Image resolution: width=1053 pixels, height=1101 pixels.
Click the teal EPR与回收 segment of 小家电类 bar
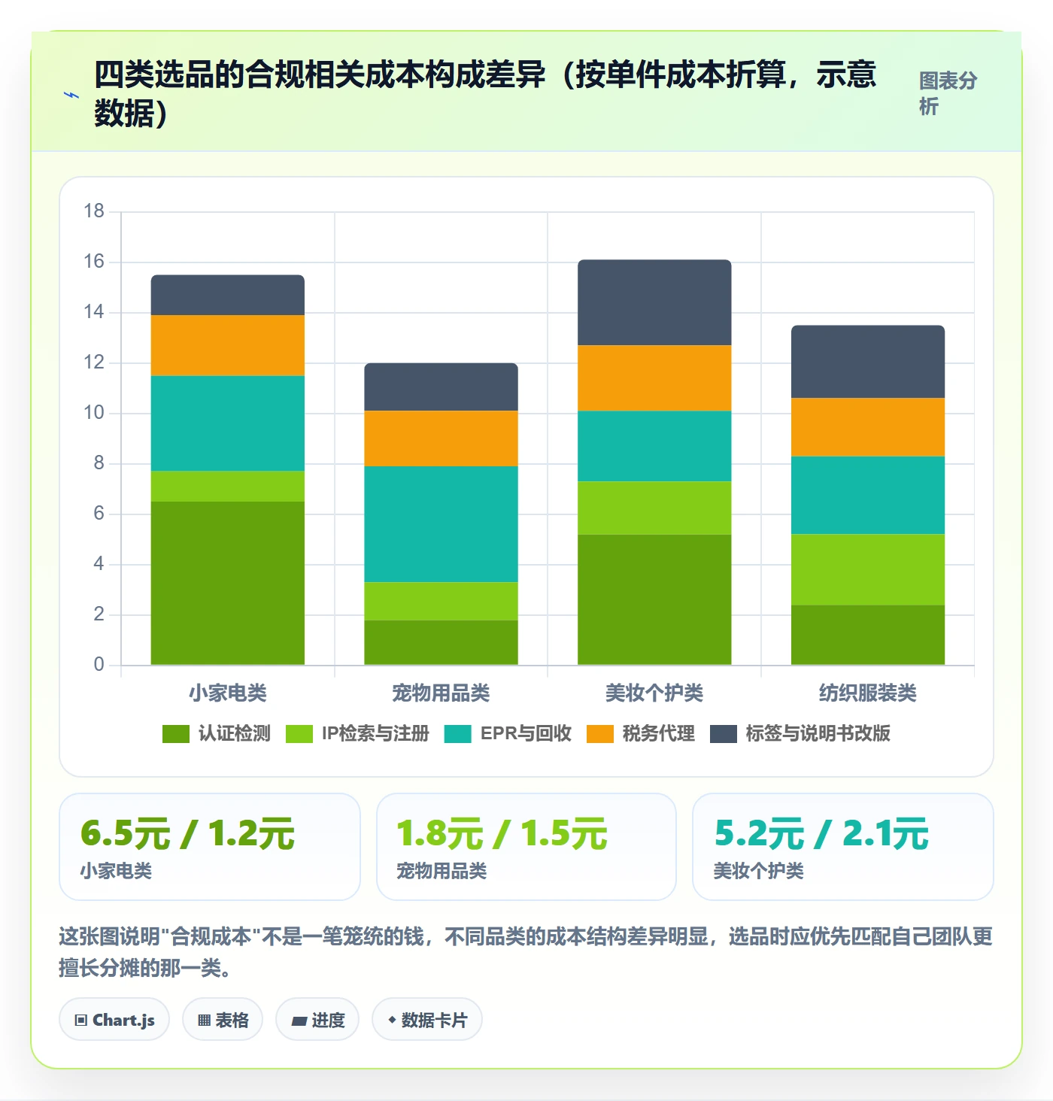pyautogui.click(x=228, y=423)
